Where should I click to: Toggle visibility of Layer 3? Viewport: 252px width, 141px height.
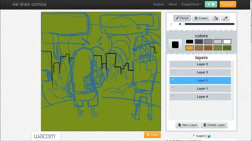click(172, 71)
